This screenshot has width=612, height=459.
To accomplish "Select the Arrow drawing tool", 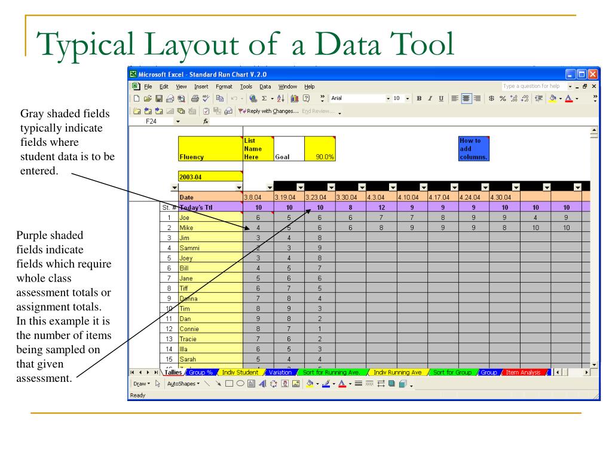I will [x=218, y=384].
